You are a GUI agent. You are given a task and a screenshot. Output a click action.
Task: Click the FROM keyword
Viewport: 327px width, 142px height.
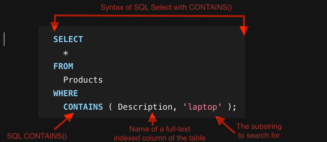point(63,66)
